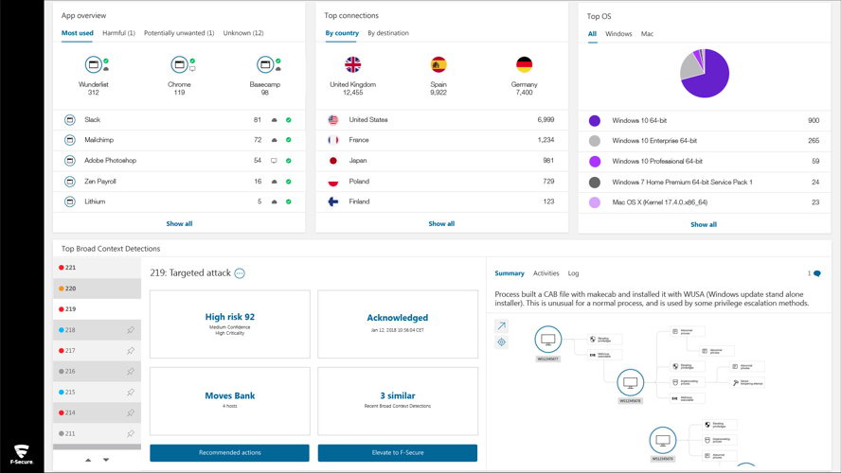Viewport: 841px width, 473px height.
Task: Open Unknown (12) apps tab
Action: click(x=243, y=33)
